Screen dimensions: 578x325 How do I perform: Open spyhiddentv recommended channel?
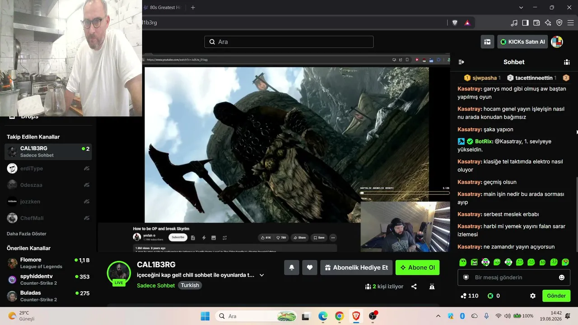pos(48,279)
